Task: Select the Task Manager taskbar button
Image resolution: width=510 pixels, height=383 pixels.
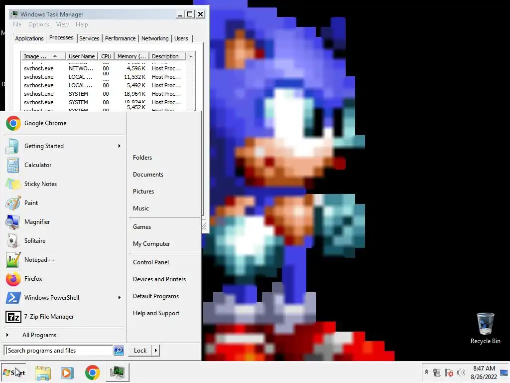Action: pyautogui.click(x=118, y=373)
